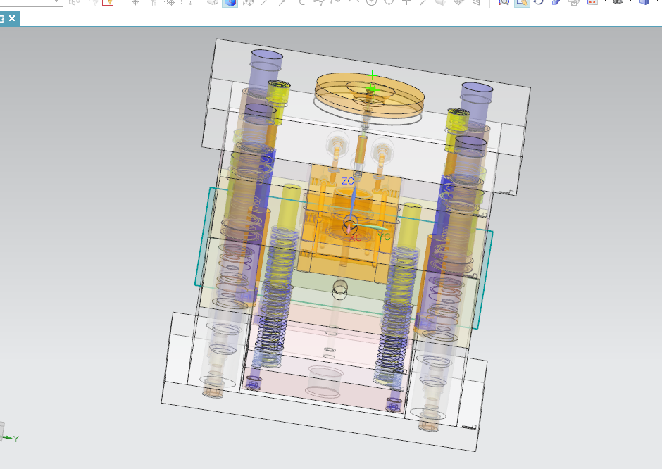This screenshot has width=662, height=469.
Task: Open the dropdown arrow beside the lightbulb icon
Action: point(120,1)
